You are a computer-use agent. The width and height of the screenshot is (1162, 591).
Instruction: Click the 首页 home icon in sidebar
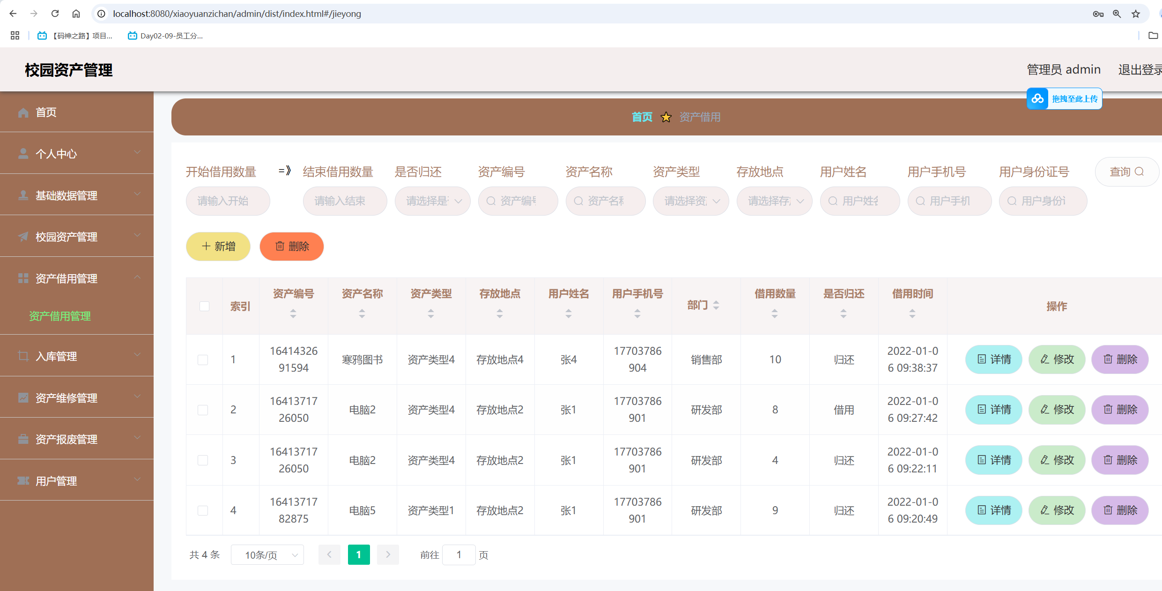[x=23, y=112]
